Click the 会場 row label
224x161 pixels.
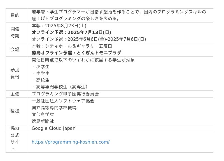(15, 49)
